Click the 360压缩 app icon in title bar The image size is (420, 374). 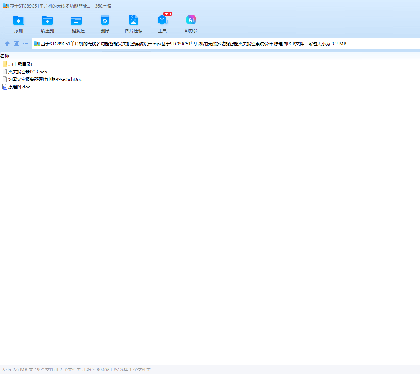(6, 6)
